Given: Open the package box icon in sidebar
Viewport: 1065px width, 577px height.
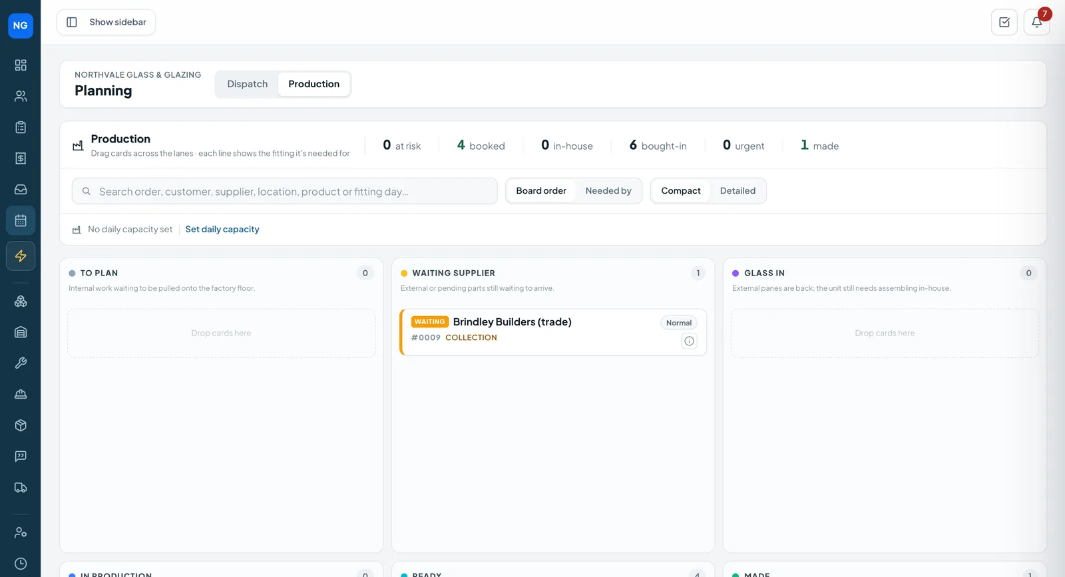Looking at the screenshot, I should pos(21,425).
